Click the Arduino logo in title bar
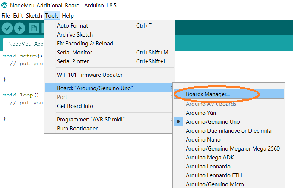 (4, 6)
